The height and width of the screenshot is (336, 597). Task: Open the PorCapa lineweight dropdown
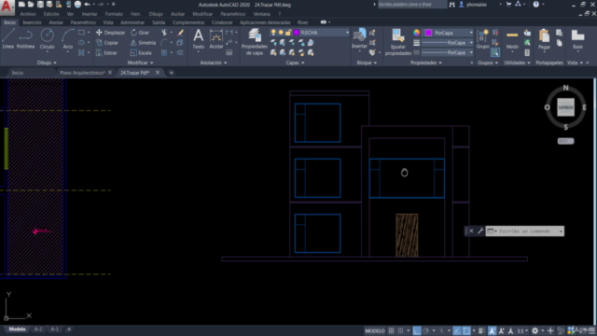pos(471,43)
